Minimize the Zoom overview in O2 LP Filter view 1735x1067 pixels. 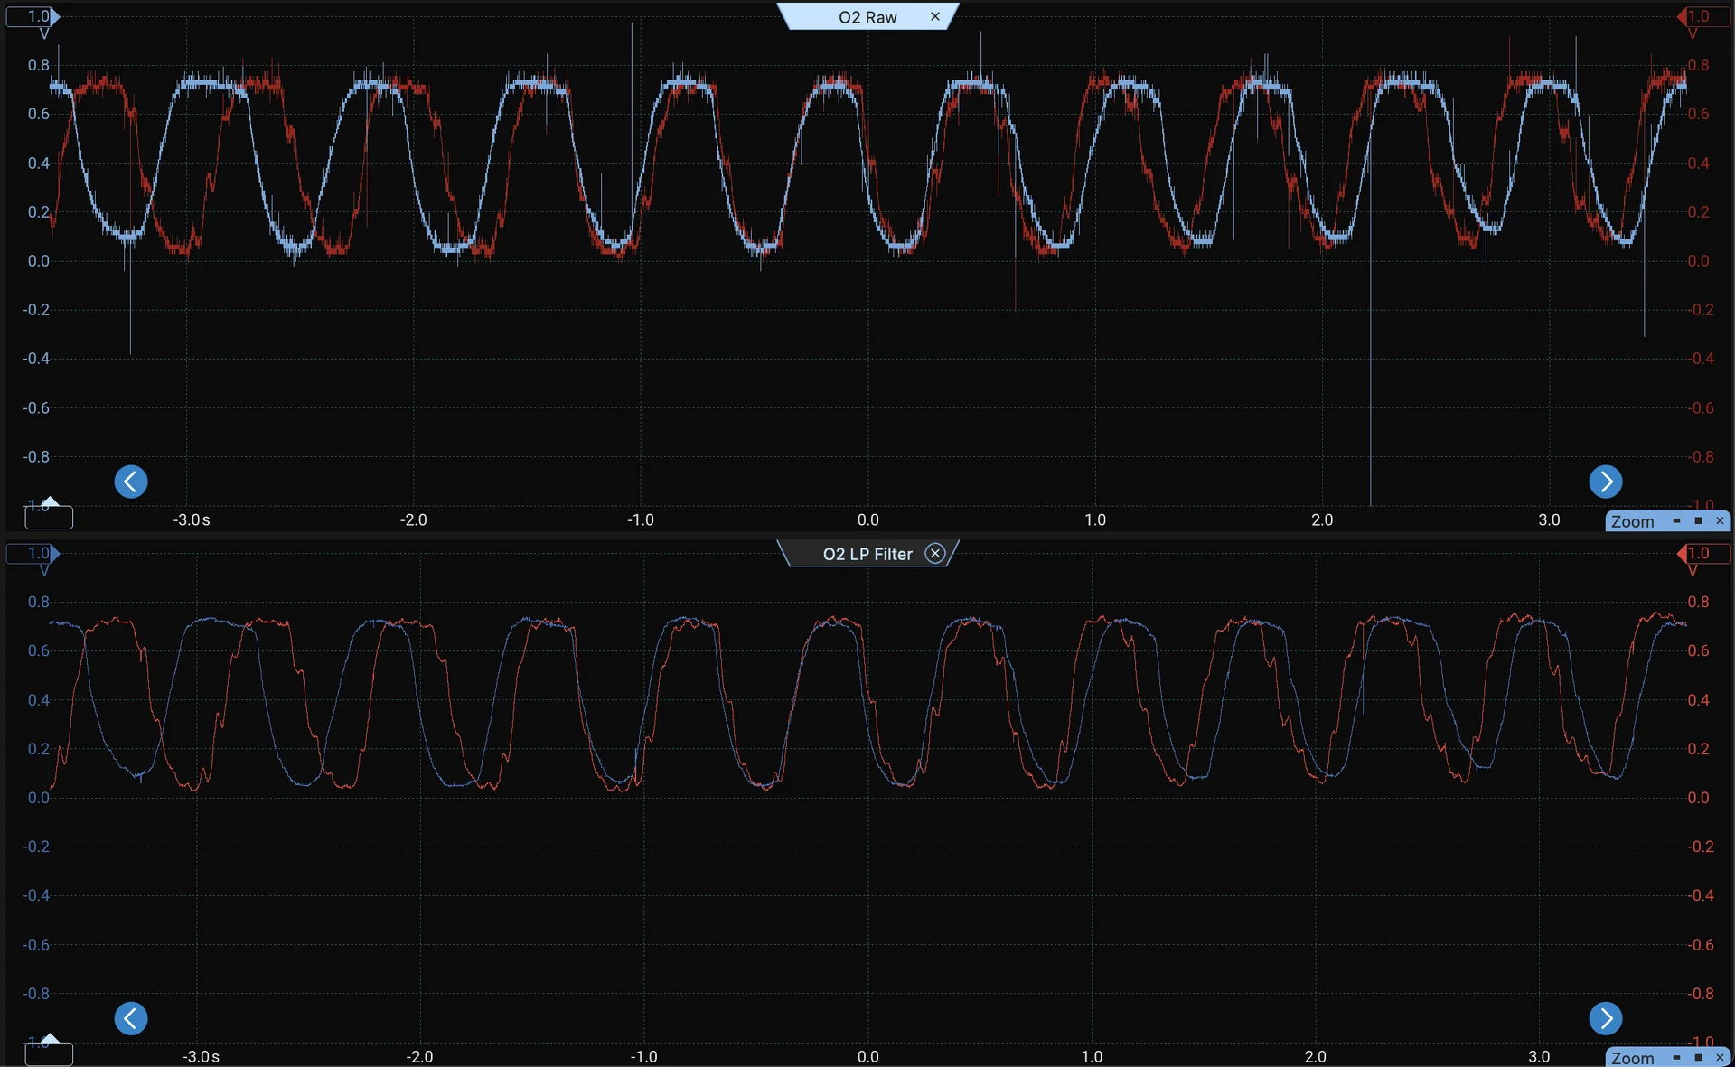1676,1058
